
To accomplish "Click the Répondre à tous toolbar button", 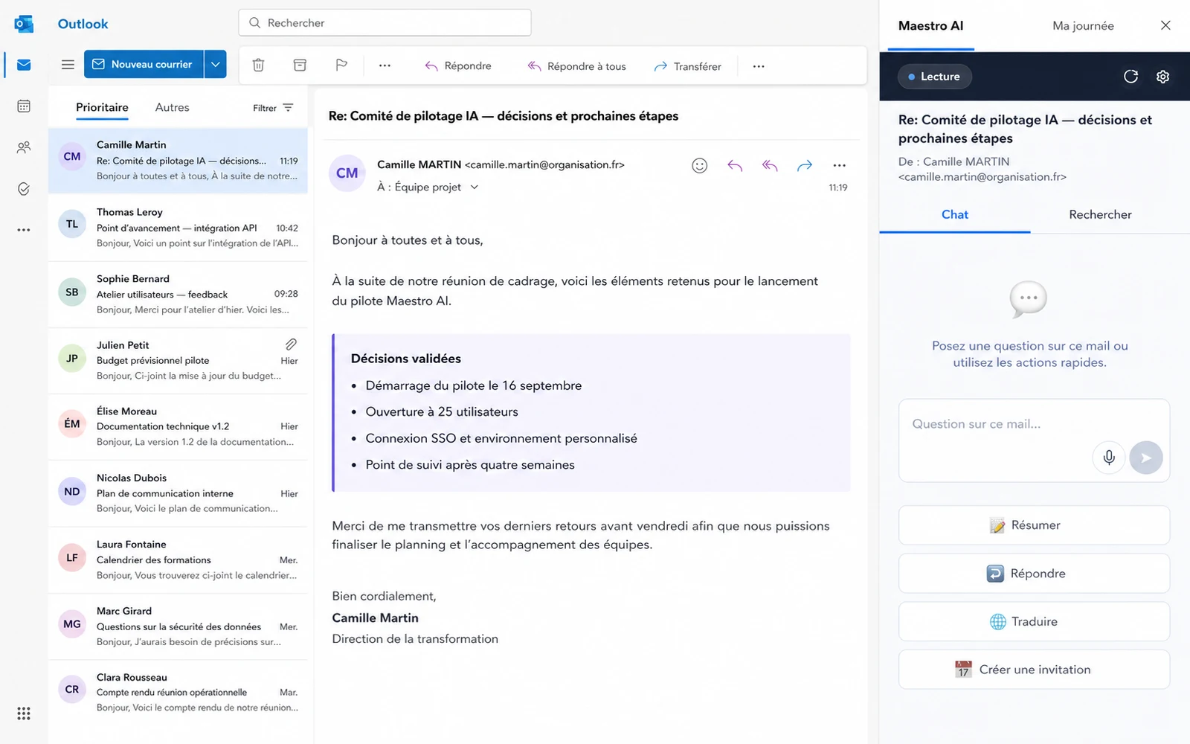I will (577, 66).
